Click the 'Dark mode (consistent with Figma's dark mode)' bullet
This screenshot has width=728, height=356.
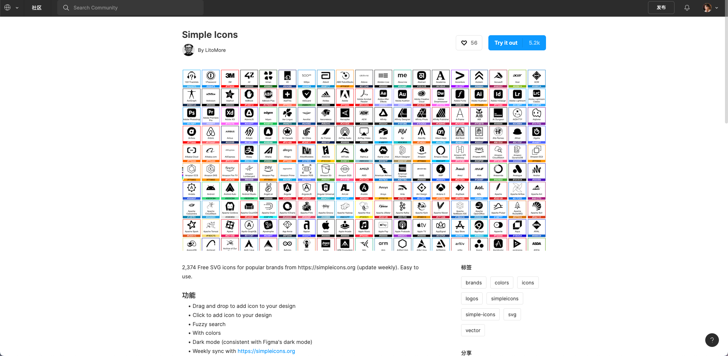[252, 342]
